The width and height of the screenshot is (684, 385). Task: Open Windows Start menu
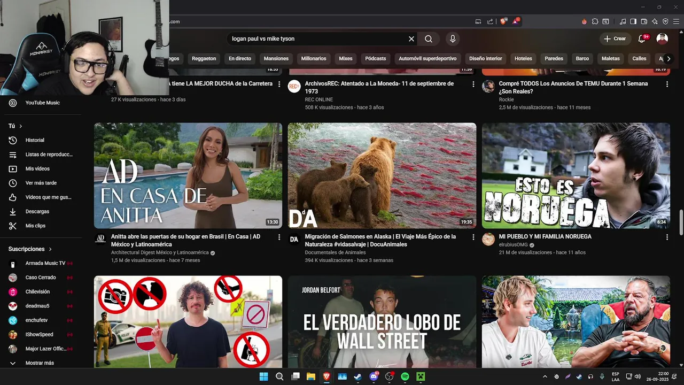263,376
